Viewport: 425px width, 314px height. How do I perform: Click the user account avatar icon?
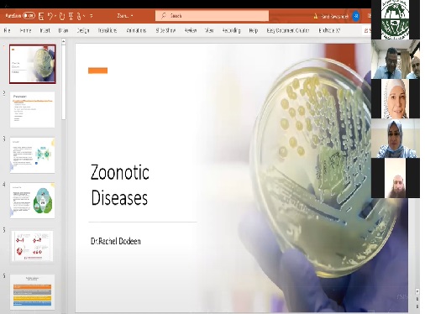pyautogui.click(x=356, y=16)
